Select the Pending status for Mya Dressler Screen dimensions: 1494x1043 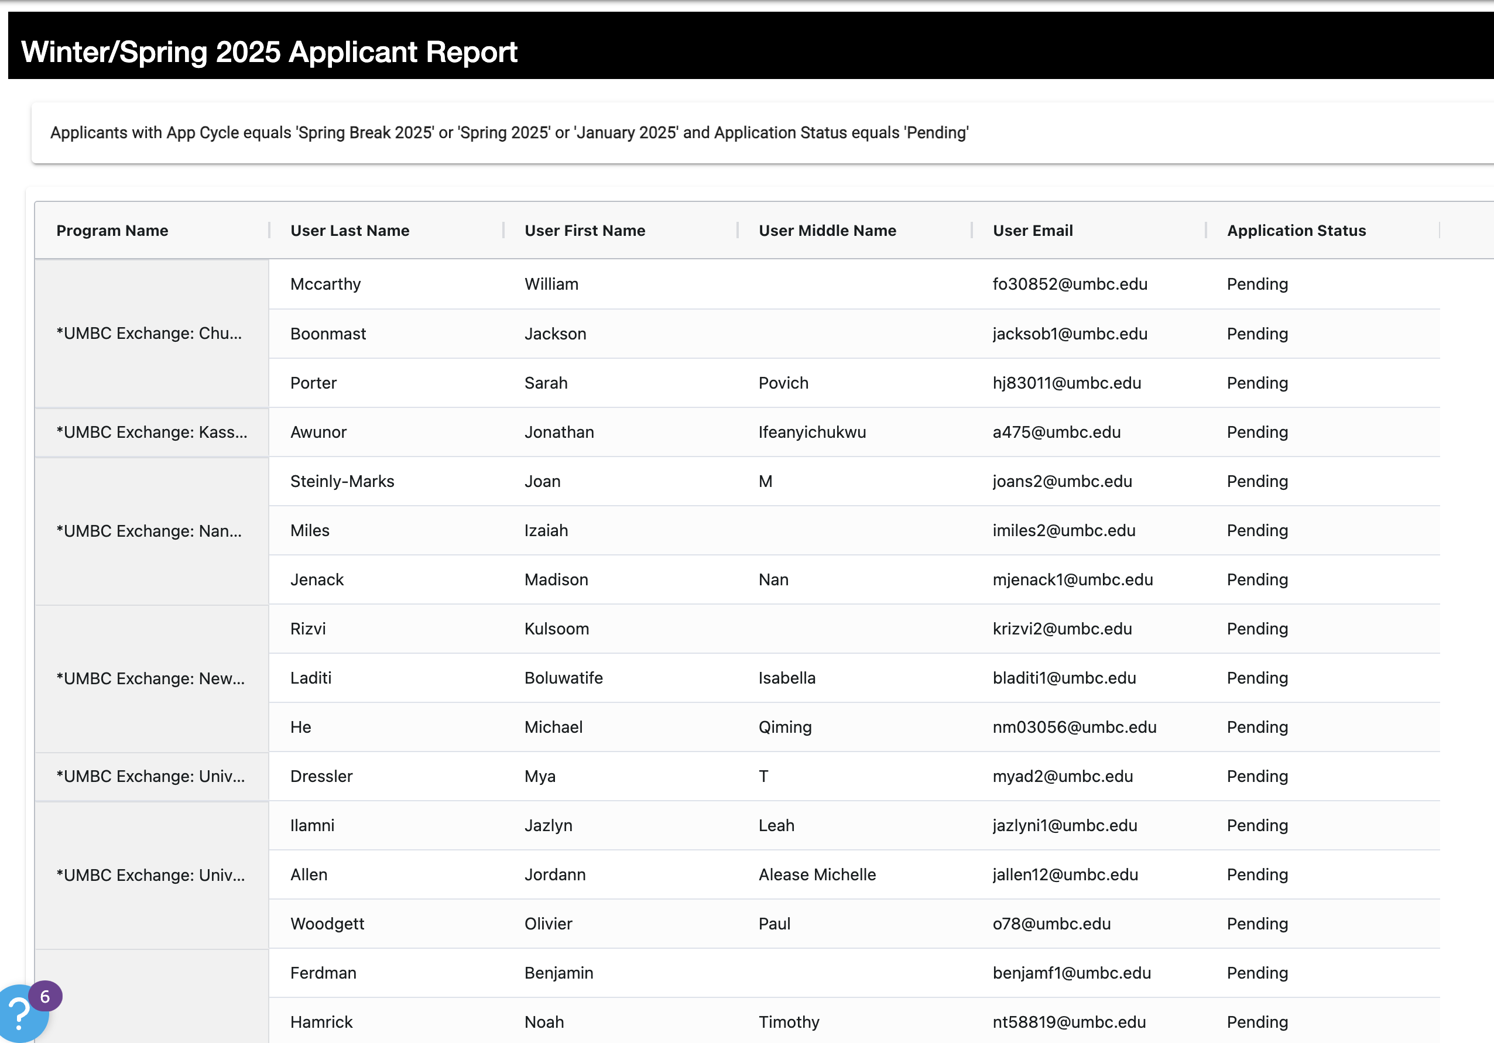(x=1257, y=776)
